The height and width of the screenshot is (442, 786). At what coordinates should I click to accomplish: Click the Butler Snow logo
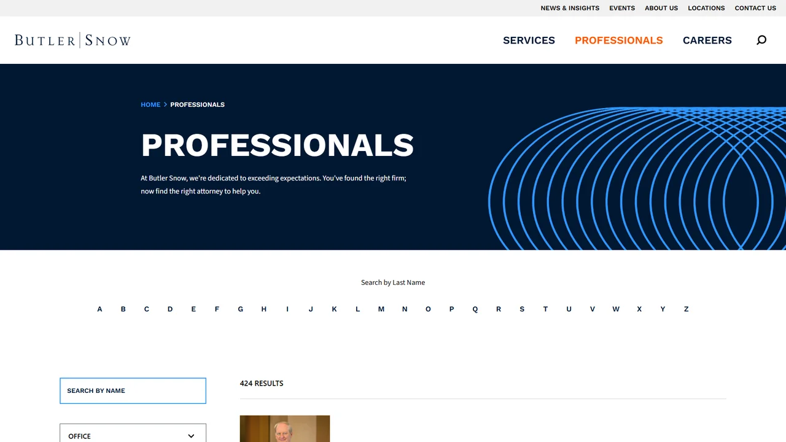click(x=72, y=41)
